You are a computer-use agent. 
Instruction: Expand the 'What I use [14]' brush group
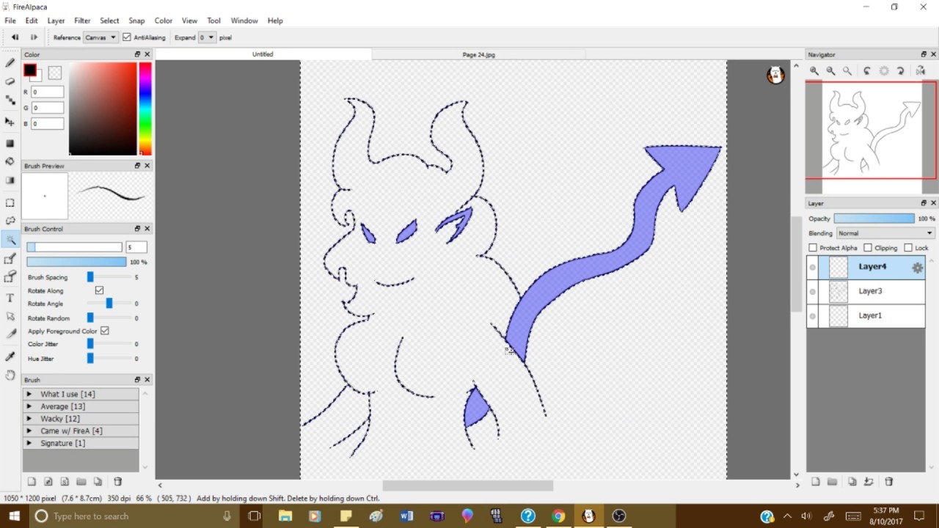tap(29, 394)
